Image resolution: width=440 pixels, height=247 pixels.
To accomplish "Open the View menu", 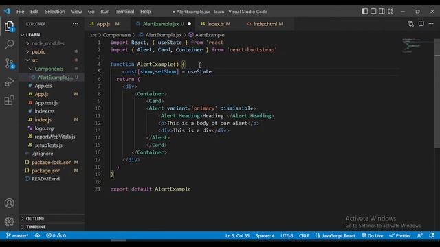I will coord(76,12).
